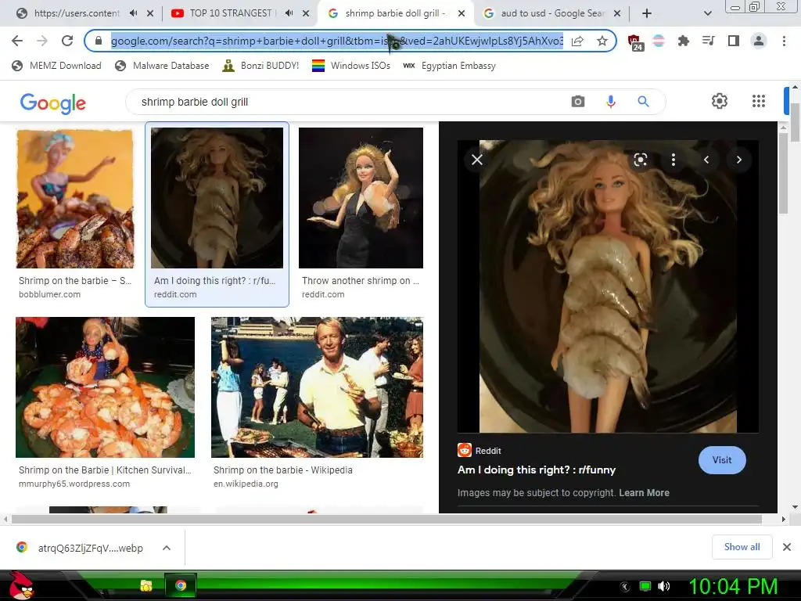
Task: Show the previous image in preview
Action: 706,160
